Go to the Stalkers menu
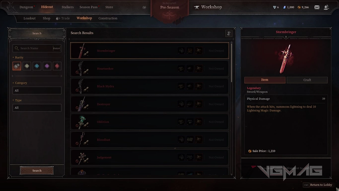This screenshot has width=339, height=191. (x=68, y=7)
